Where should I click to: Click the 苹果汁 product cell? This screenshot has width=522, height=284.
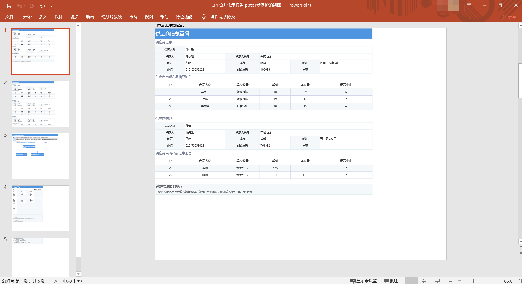[205, 92]
